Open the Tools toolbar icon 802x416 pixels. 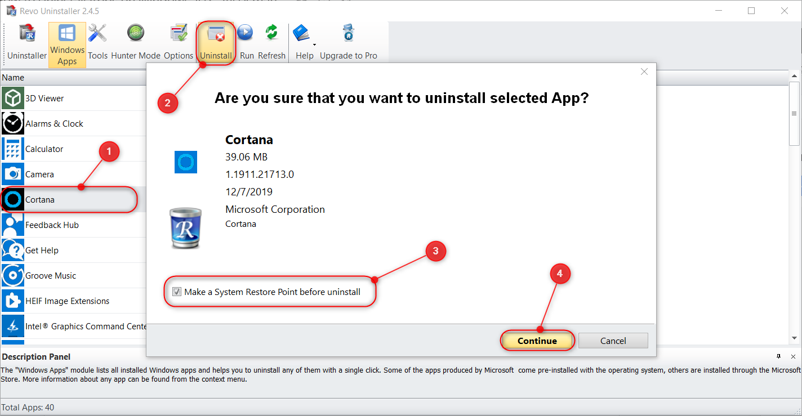click(97, 42)
